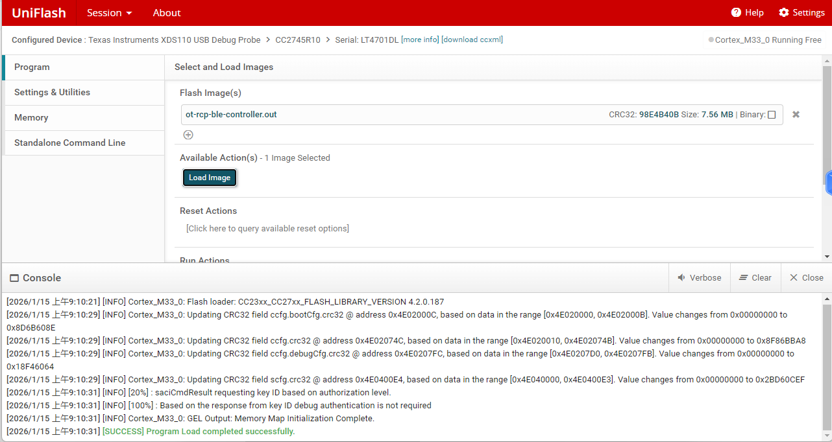This screenshot has width=832, height=442.
Task: Click the more info link
Action: tap(421, 40)
